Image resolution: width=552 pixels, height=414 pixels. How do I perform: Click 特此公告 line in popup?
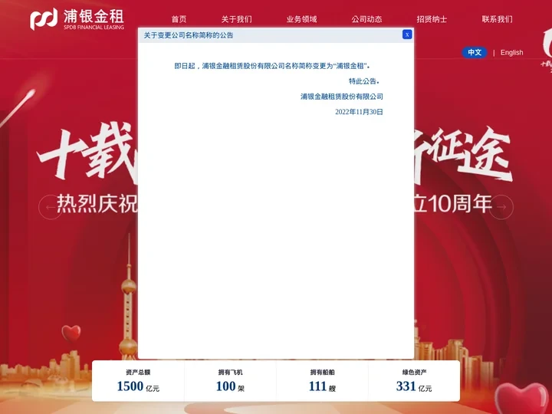364,81
